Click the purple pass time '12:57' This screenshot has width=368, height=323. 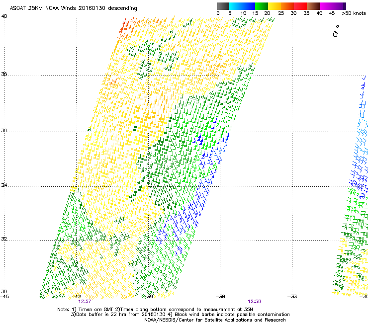[x=85, y=302]
